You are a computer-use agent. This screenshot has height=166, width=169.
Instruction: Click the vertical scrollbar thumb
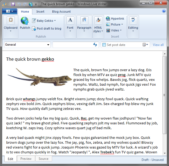pos(165,95)
